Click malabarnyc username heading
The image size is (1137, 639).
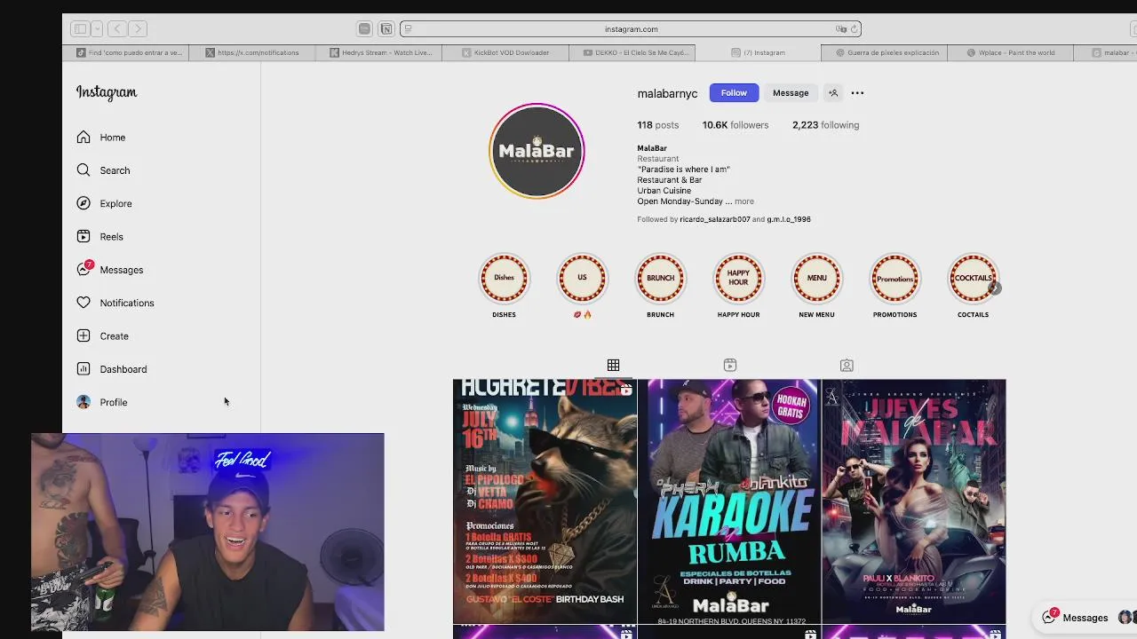[x=667, y=93]
